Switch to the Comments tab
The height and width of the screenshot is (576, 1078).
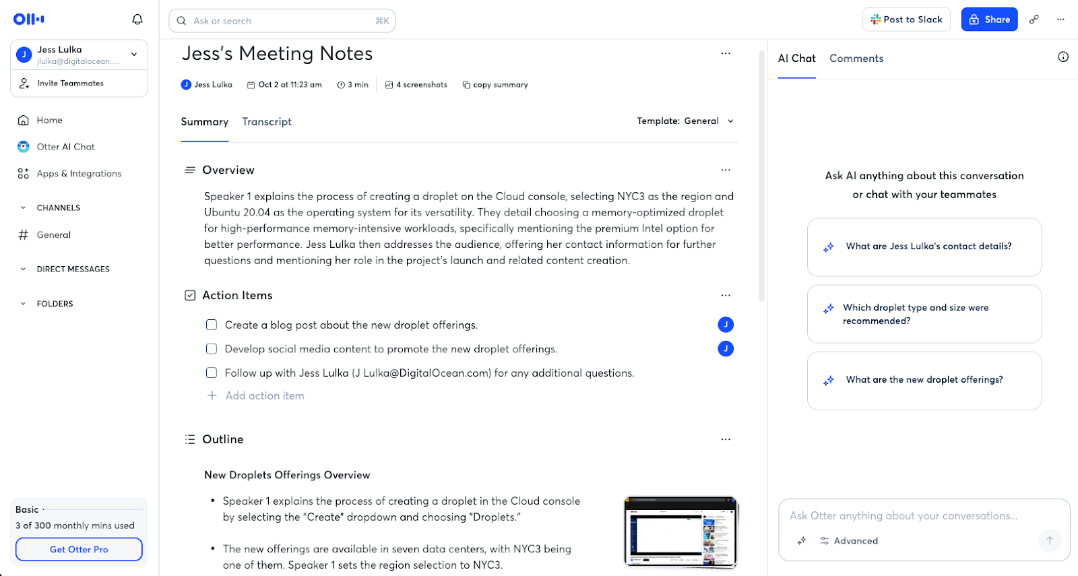[x=856, y=59]
